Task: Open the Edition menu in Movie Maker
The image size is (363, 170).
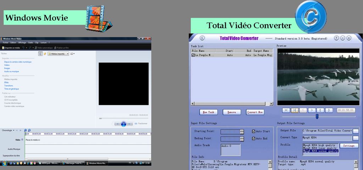Action: tap(13, 42)
